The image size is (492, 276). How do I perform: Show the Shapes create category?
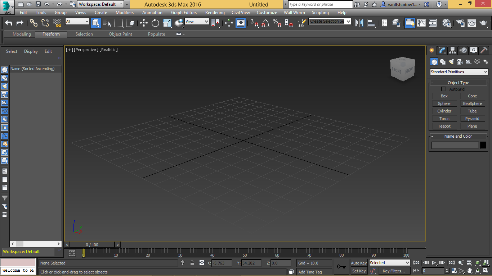coord(443,62)
